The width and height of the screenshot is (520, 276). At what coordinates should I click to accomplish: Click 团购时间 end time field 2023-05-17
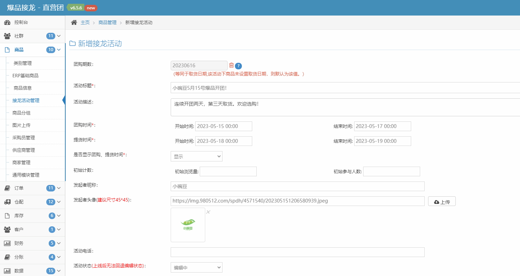click(x=382, y=126)
